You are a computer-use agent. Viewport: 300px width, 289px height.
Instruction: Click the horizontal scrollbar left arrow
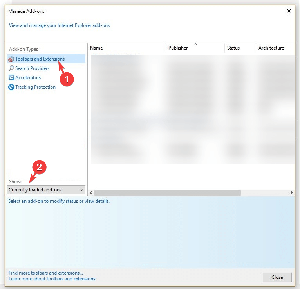(91, 193)
